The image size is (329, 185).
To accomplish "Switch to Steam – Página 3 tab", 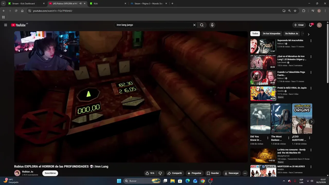I will coord(149,4).
